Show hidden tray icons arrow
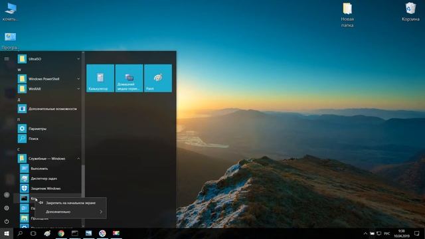The height and width of the screenshot is (239, 425). [365, 234]
